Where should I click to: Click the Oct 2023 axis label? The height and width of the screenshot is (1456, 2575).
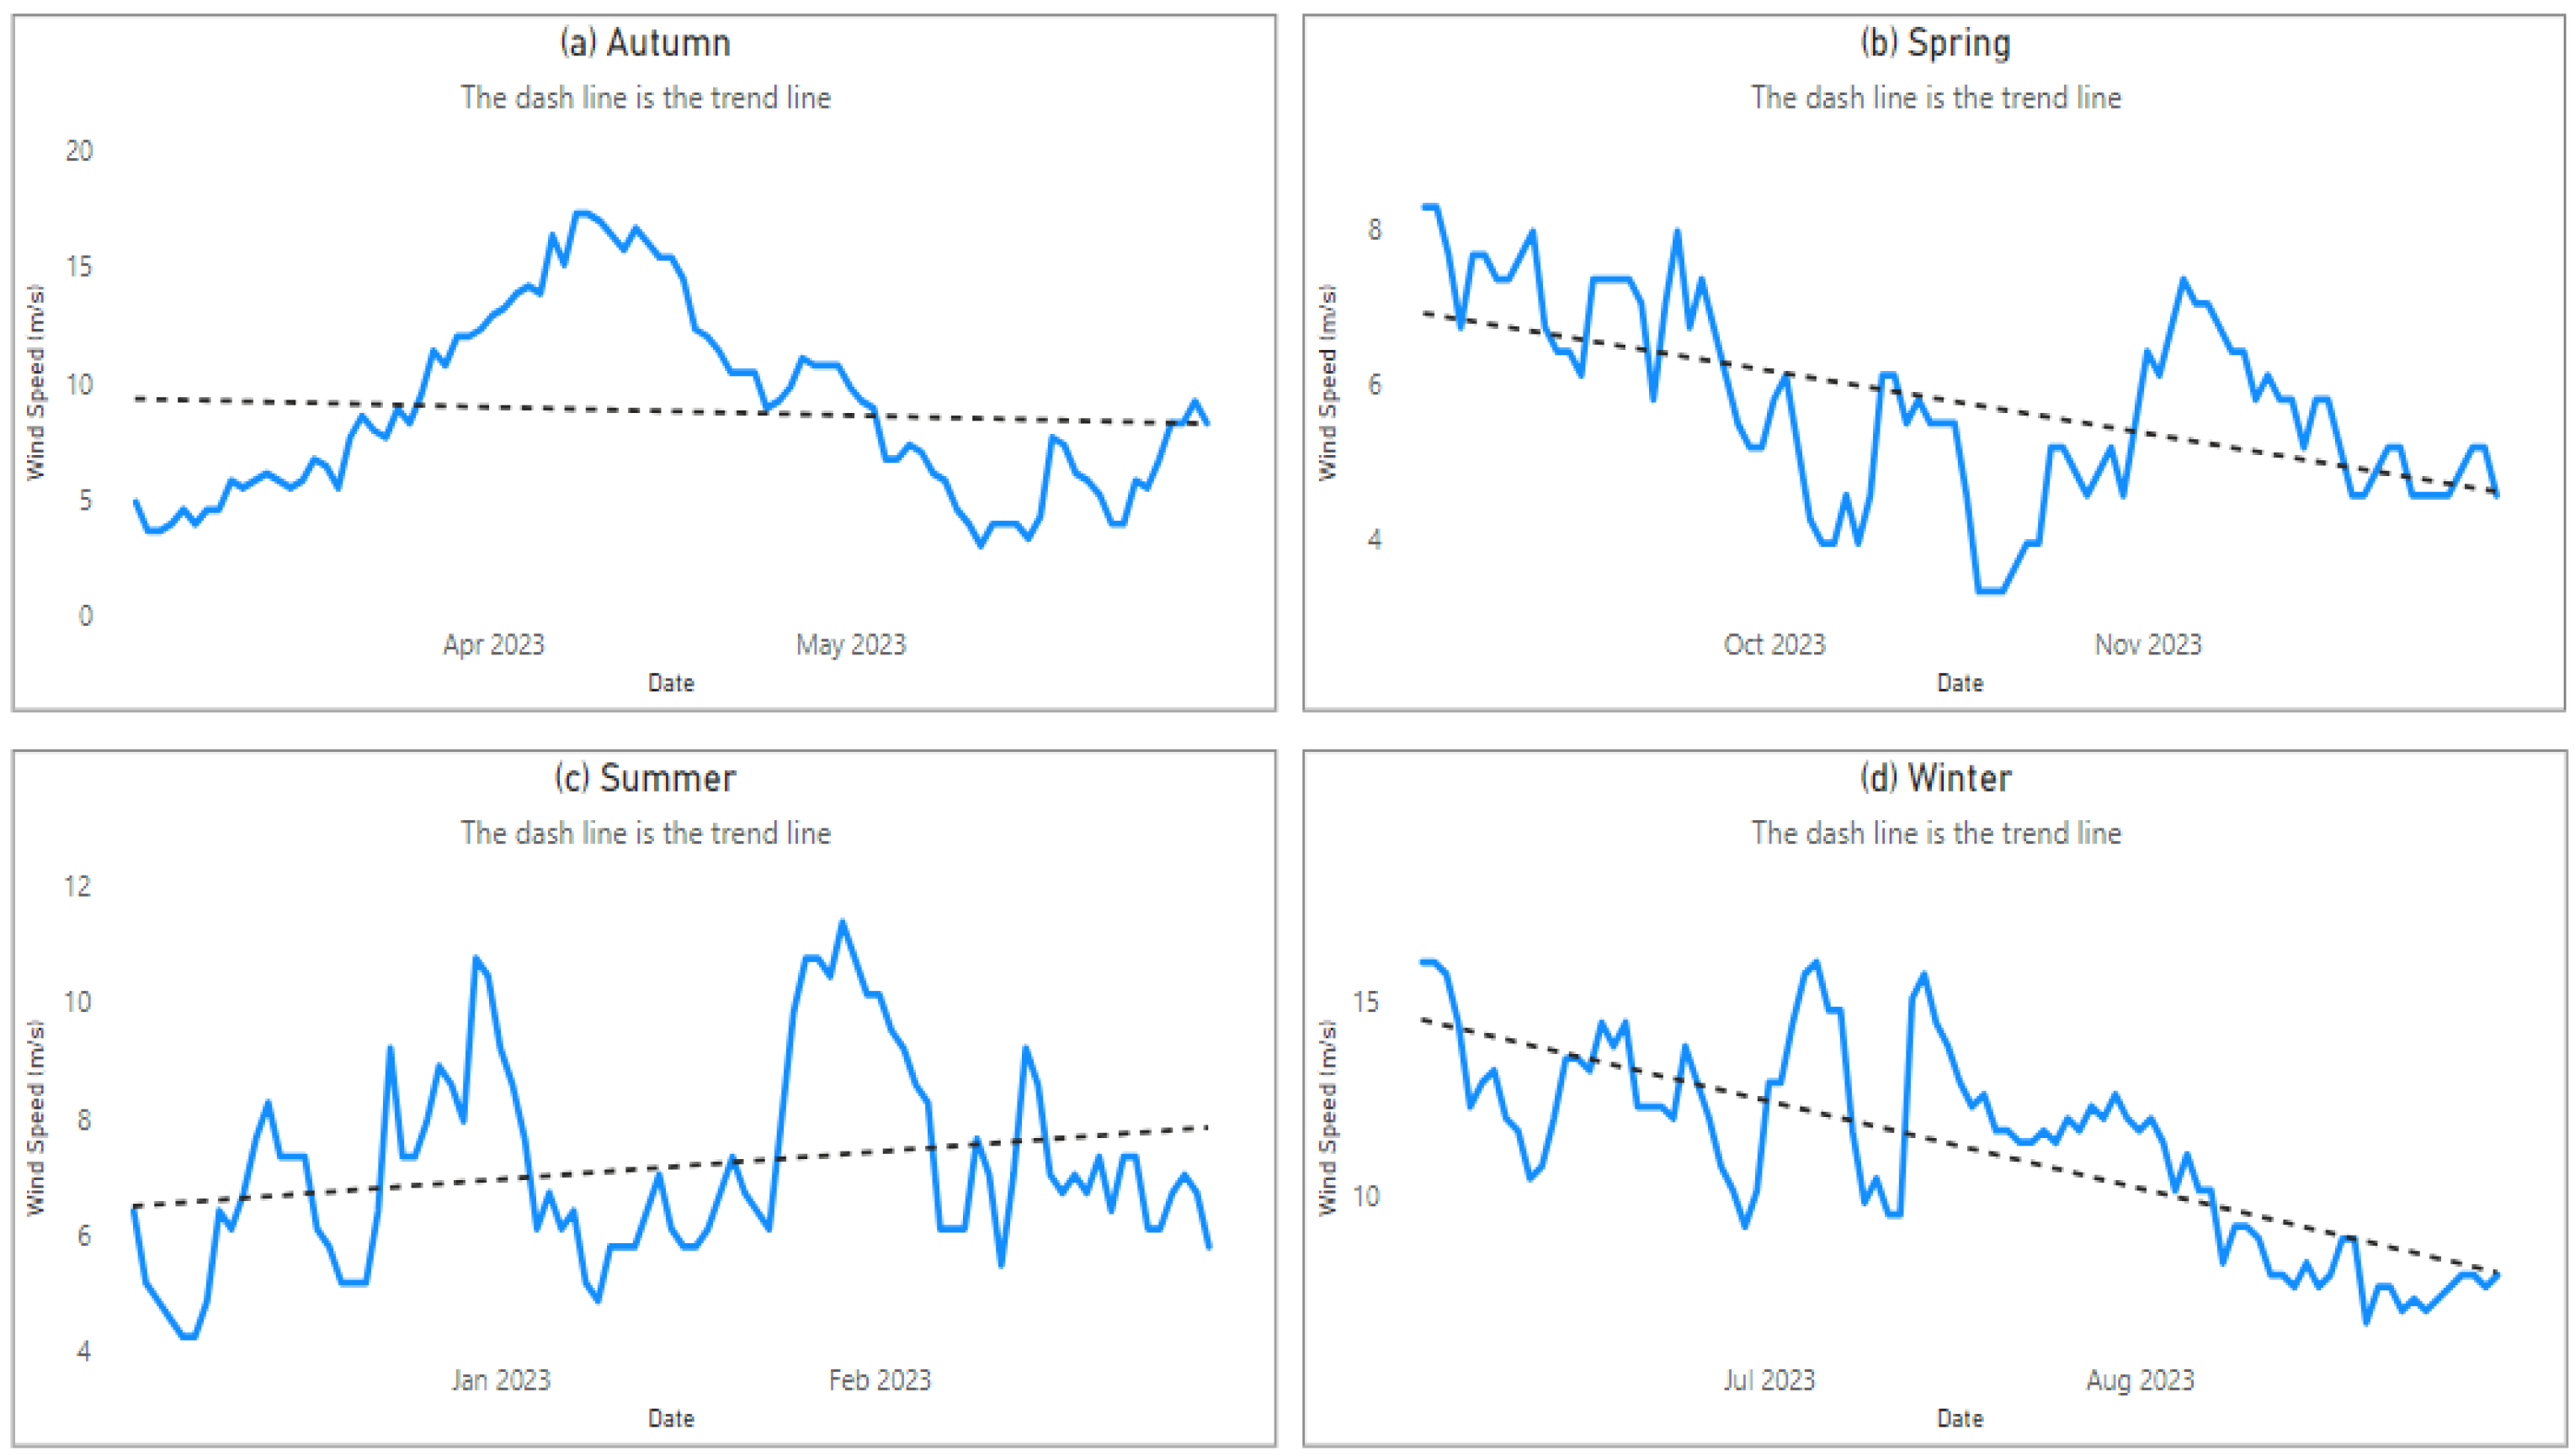coord(1774,644)
